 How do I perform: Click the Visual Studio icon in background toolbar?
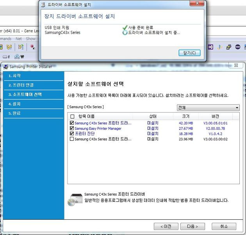tap(210, 47)
